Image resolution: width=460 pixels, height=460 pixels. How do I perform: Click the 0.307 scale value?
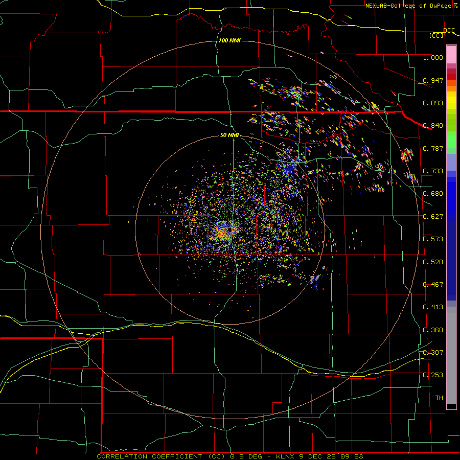click(x=433, y=352)
